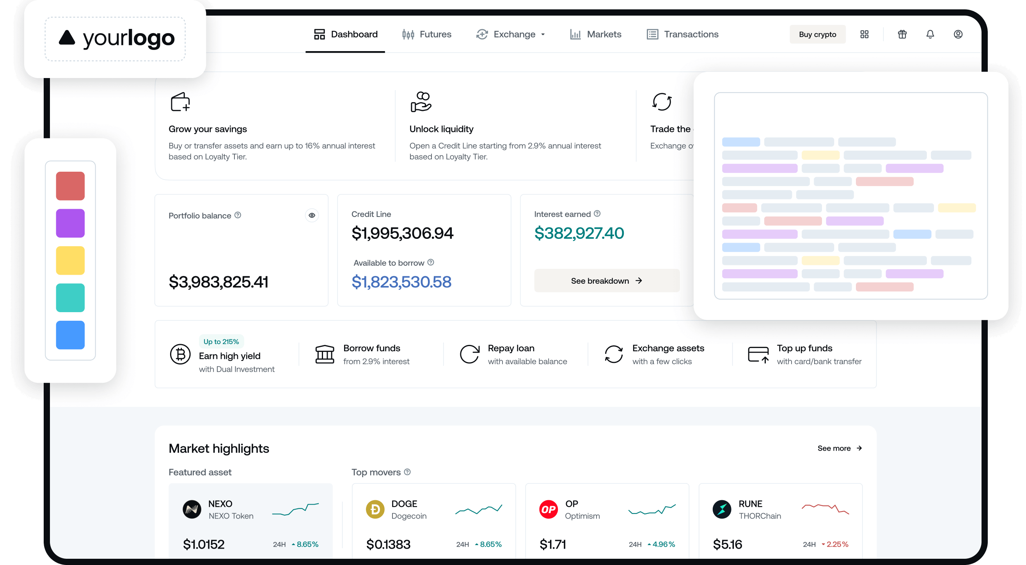Switch to the Dashboard tab
The height and width of the screenshot is (565, 1026).
tap(345, 34)
